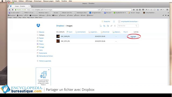This screenshot has height=97, width=172.
Task: Click the Firefox back button
Action: [10, 10]
